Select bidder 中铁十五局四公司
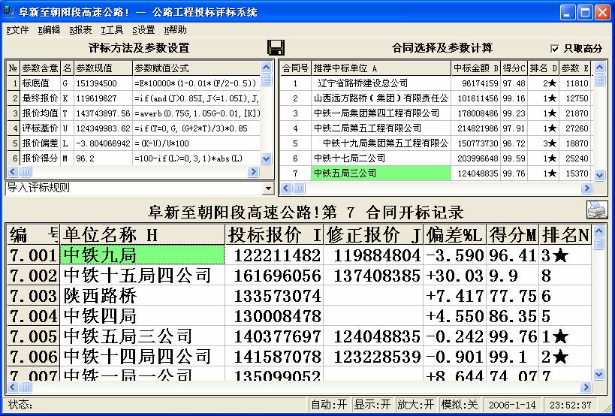Viewport: 615px width, 416px height. point(143,276)
